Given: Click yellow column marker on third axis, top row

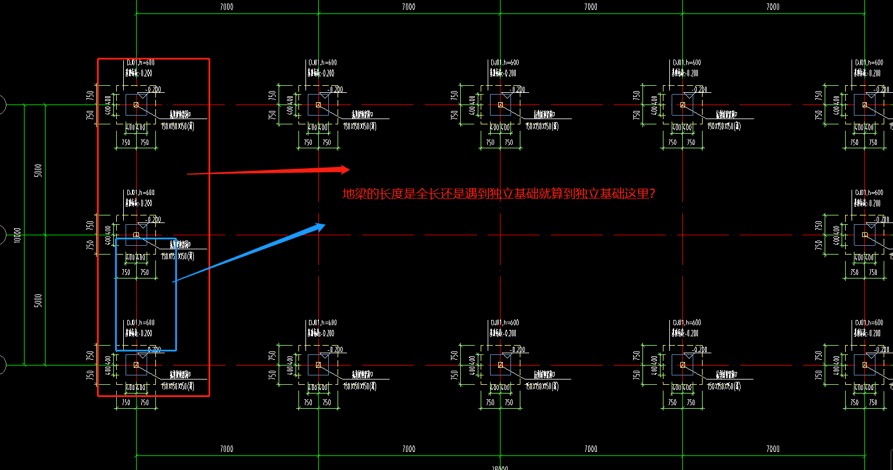Looking at the screenshot, I should 501,105.
